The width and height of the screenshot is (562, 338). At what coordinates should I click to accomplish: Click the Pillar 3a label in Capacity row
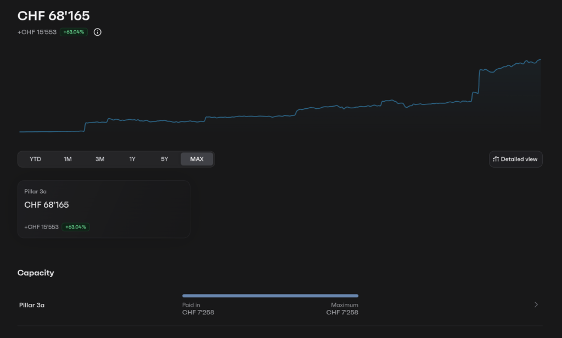[x=32, y=305]
